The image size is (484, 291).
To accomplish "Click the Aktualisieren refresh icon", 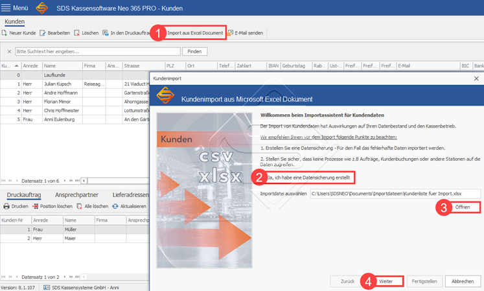I will (115, 206).
